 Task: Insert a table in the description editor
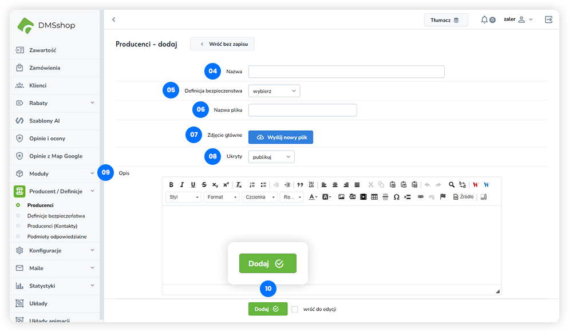374,197
